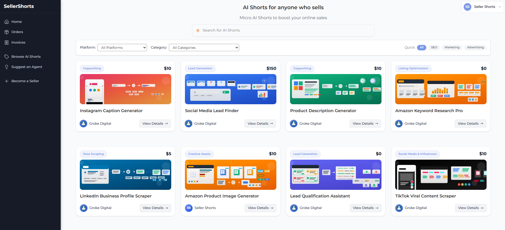Open the All Platforms dropdown

click(122, 48)
